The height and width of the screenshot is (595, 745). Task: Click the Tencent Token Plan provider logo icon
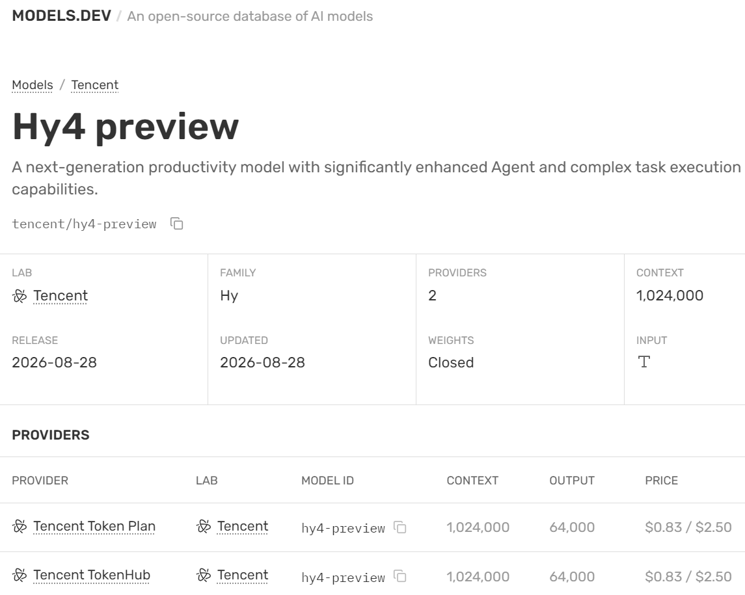[x=20, y=526]
